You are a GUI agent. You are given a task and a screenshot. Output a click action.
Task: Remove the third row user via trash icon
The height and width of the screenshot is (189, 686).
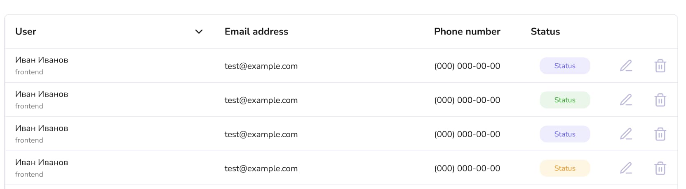tap(660, 134)
